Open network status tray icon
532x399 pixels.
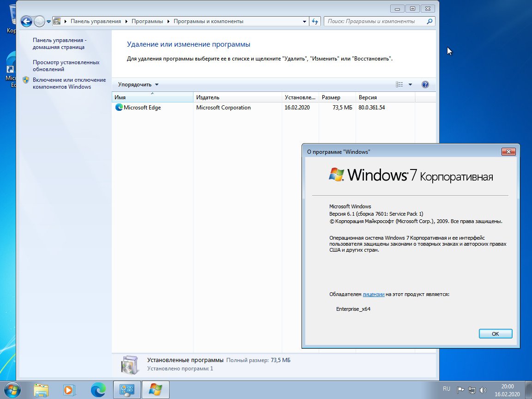coord(472,390)
